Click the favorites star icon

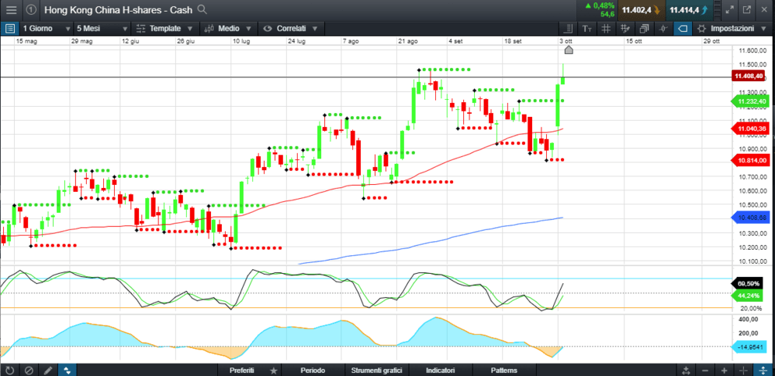coord(273,370)
